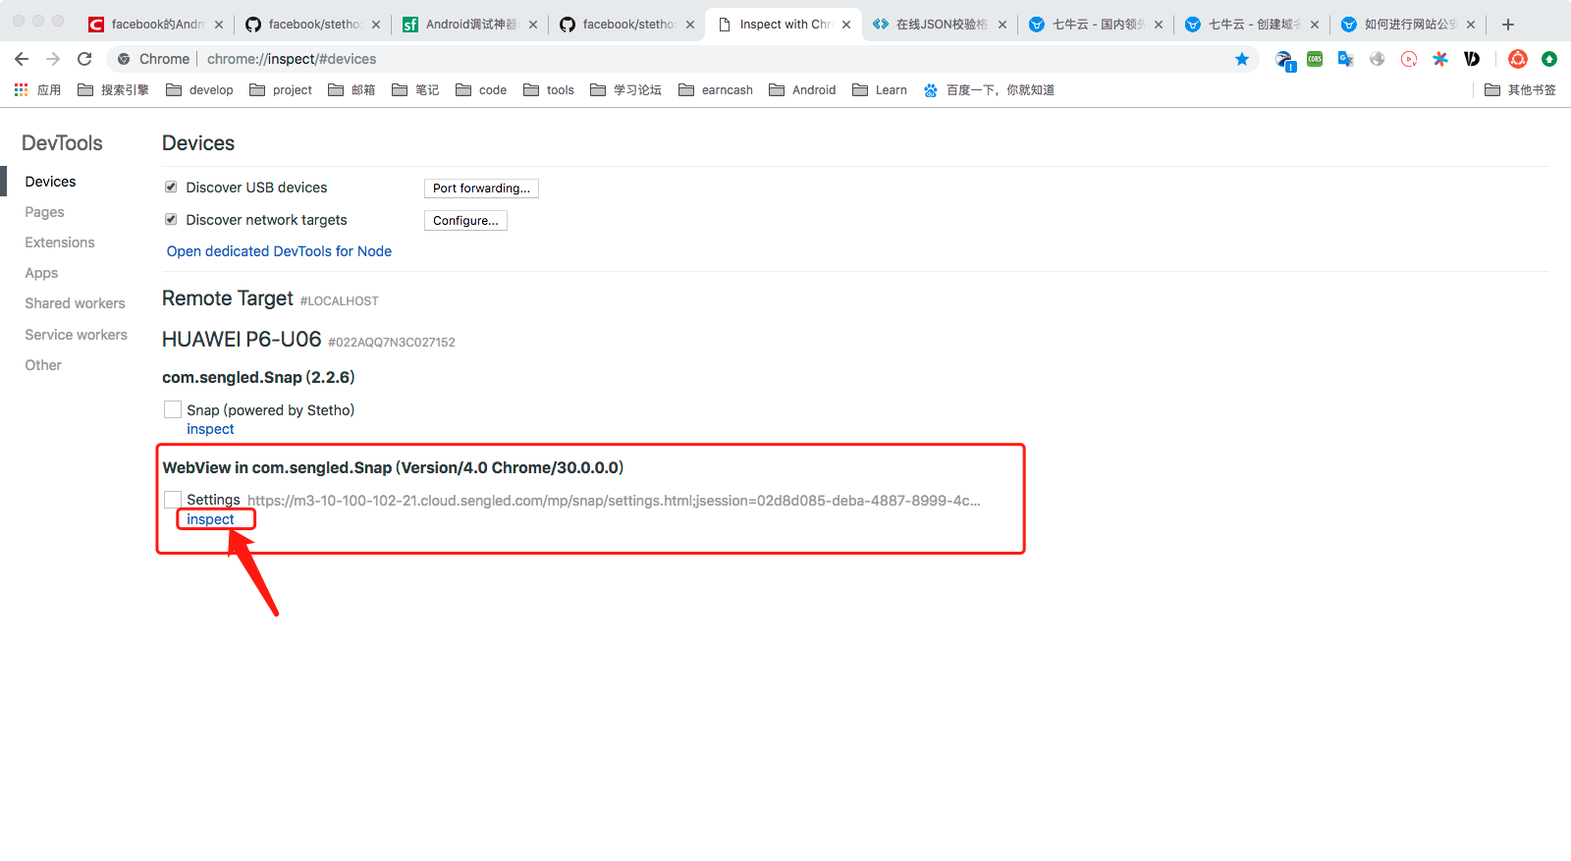1571x861 pixels.
Task: Select Extensions in DevTools sidebar
Action: pyautogui.click(x=60, y=242)
